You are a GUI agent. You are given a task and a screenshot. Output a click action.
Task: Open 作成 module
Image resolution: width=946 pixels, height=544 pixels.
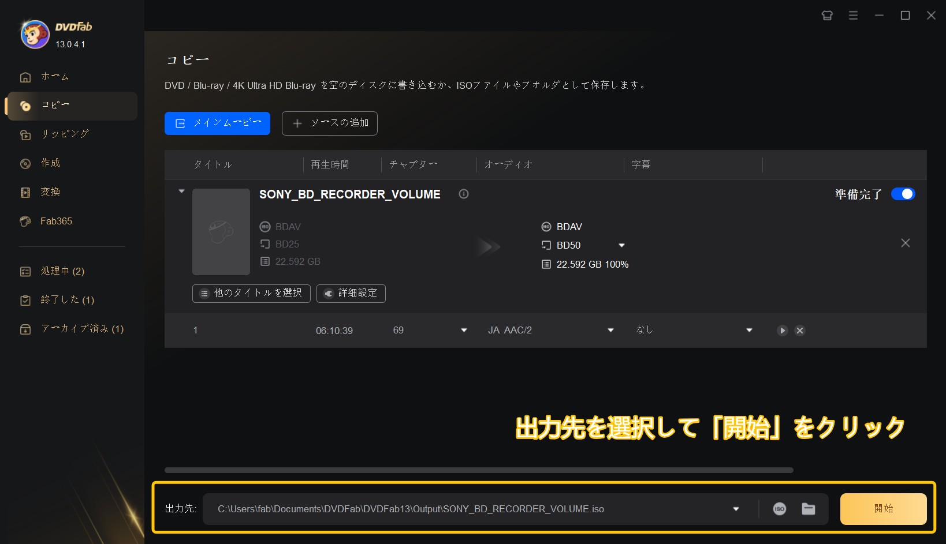pyautogui.click(x=72, y=163)
